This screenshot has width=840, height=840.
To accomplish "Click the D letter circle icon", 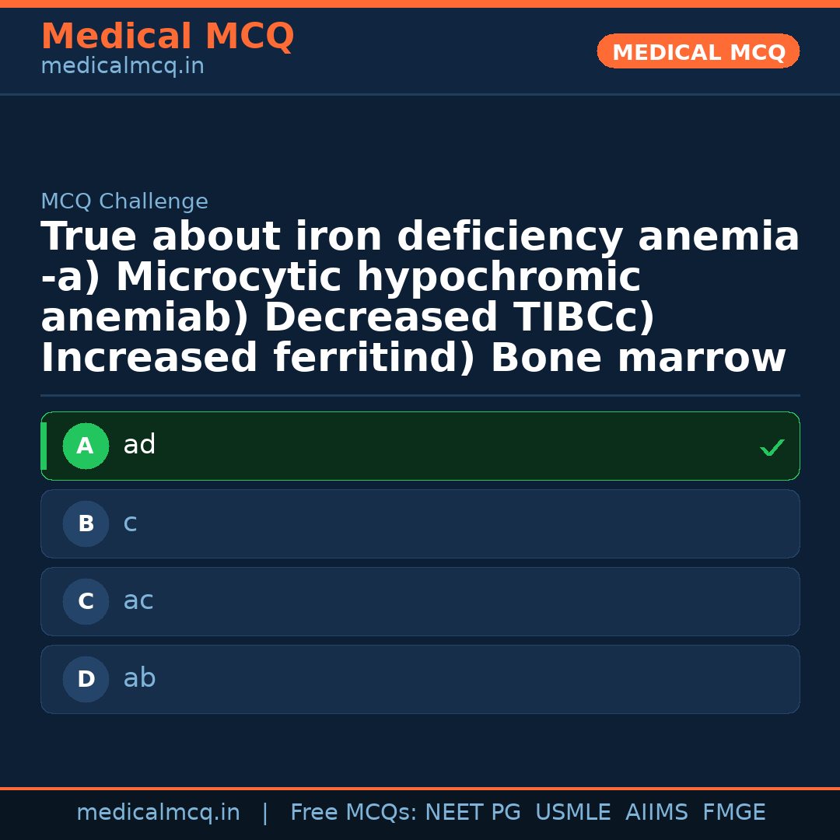I will point(86,680).
